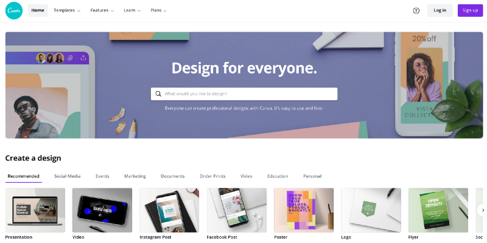Switch to the Marketing tab
This screenshot has width=487, height=243.
(x=135, y=176)
